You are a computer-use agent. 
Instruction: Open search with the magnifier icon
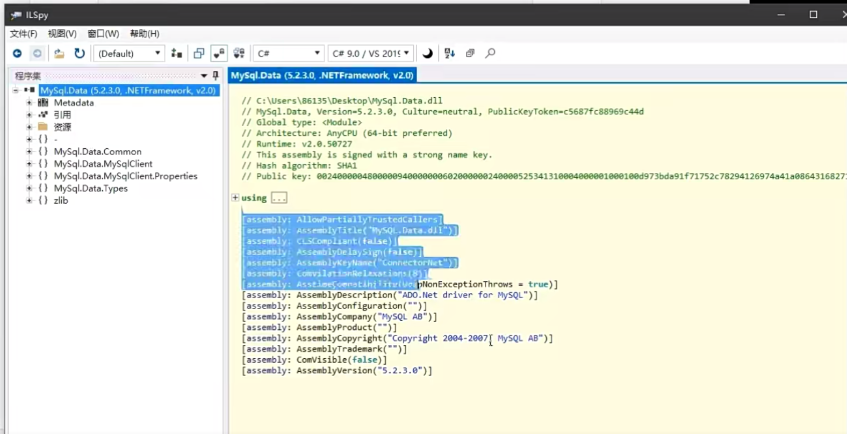(x=490, y=53)
